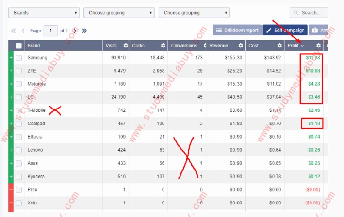Viewport: 344px width, 217px height.
Task: Click green plus marker on Ellipsis row
Action: pos(11,137)
